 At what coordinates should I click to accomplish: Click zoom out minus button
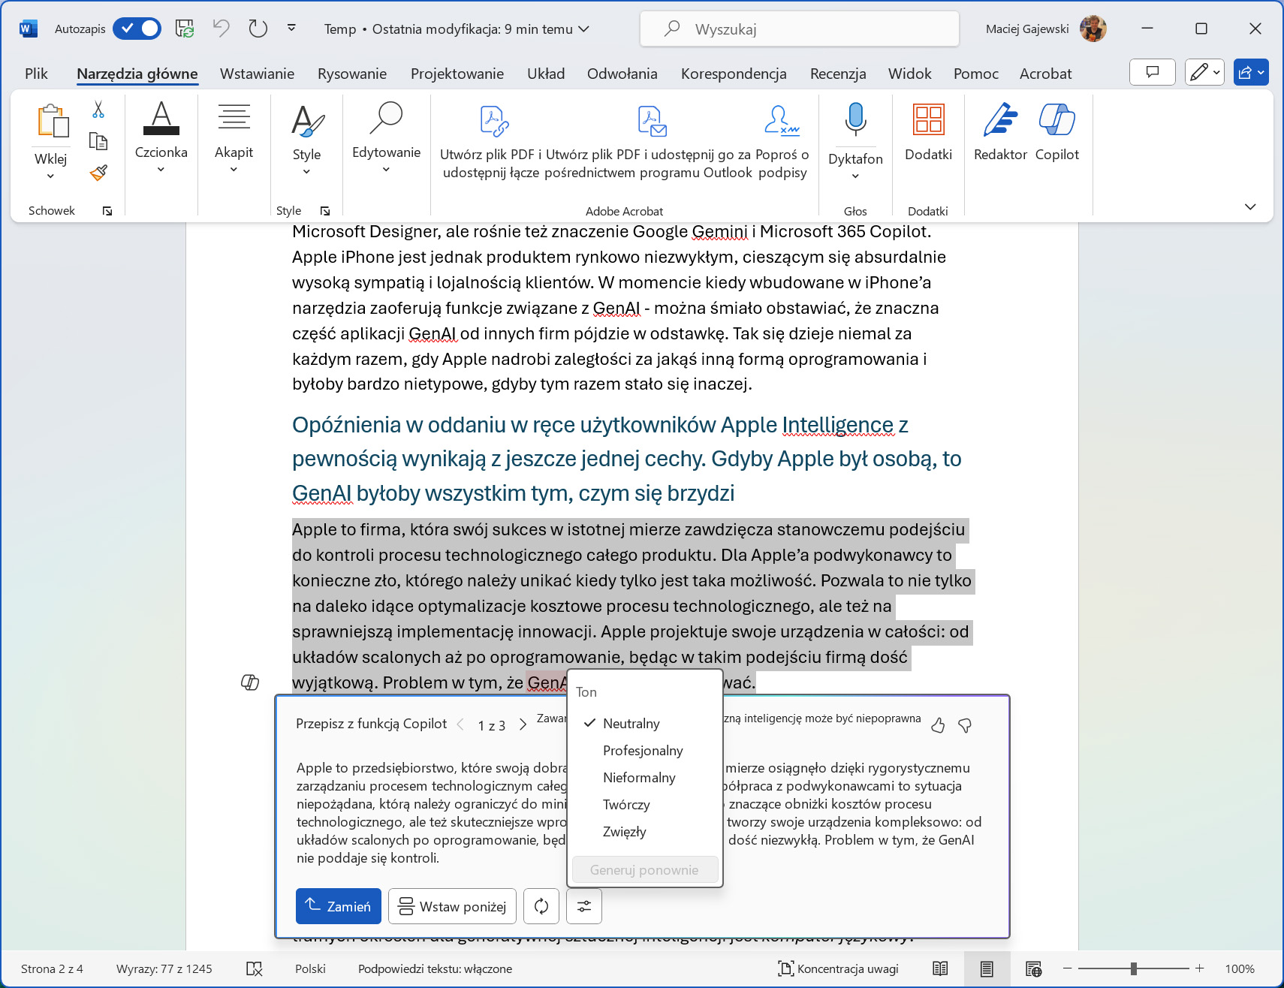[1067, 968]
